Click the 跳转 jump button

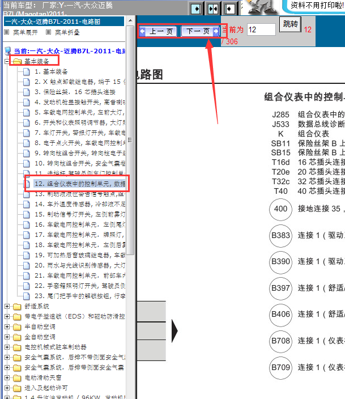[x=290, y=24]
